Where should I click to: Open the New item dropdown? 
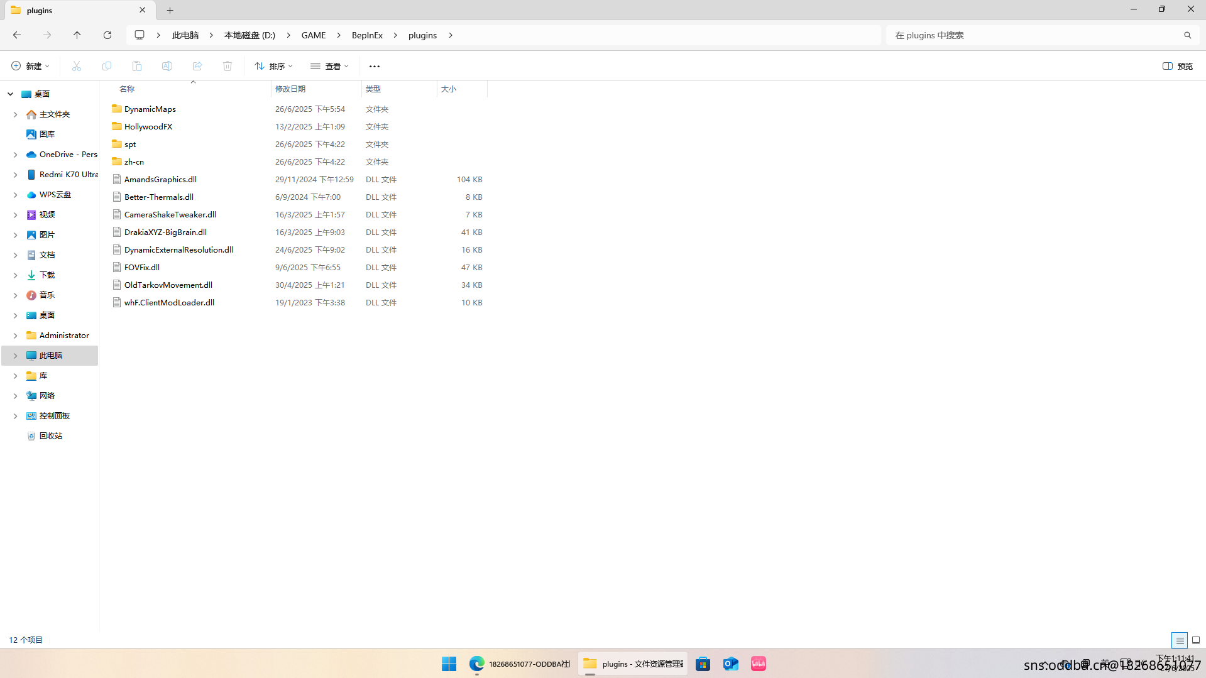click(30, 66)
